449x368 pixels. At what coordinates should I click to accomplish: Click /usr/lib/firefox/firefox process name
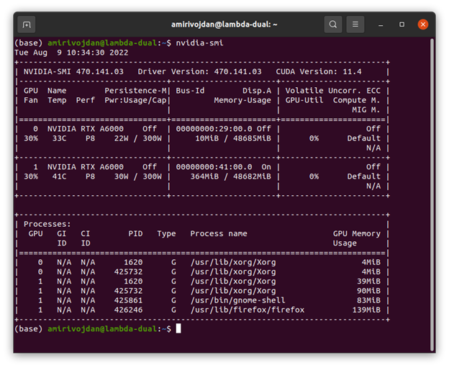tap(247, 310)
